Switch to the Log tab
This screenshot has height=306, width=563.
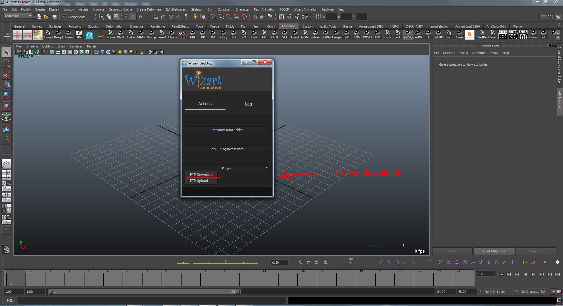[x=248, y=104]
